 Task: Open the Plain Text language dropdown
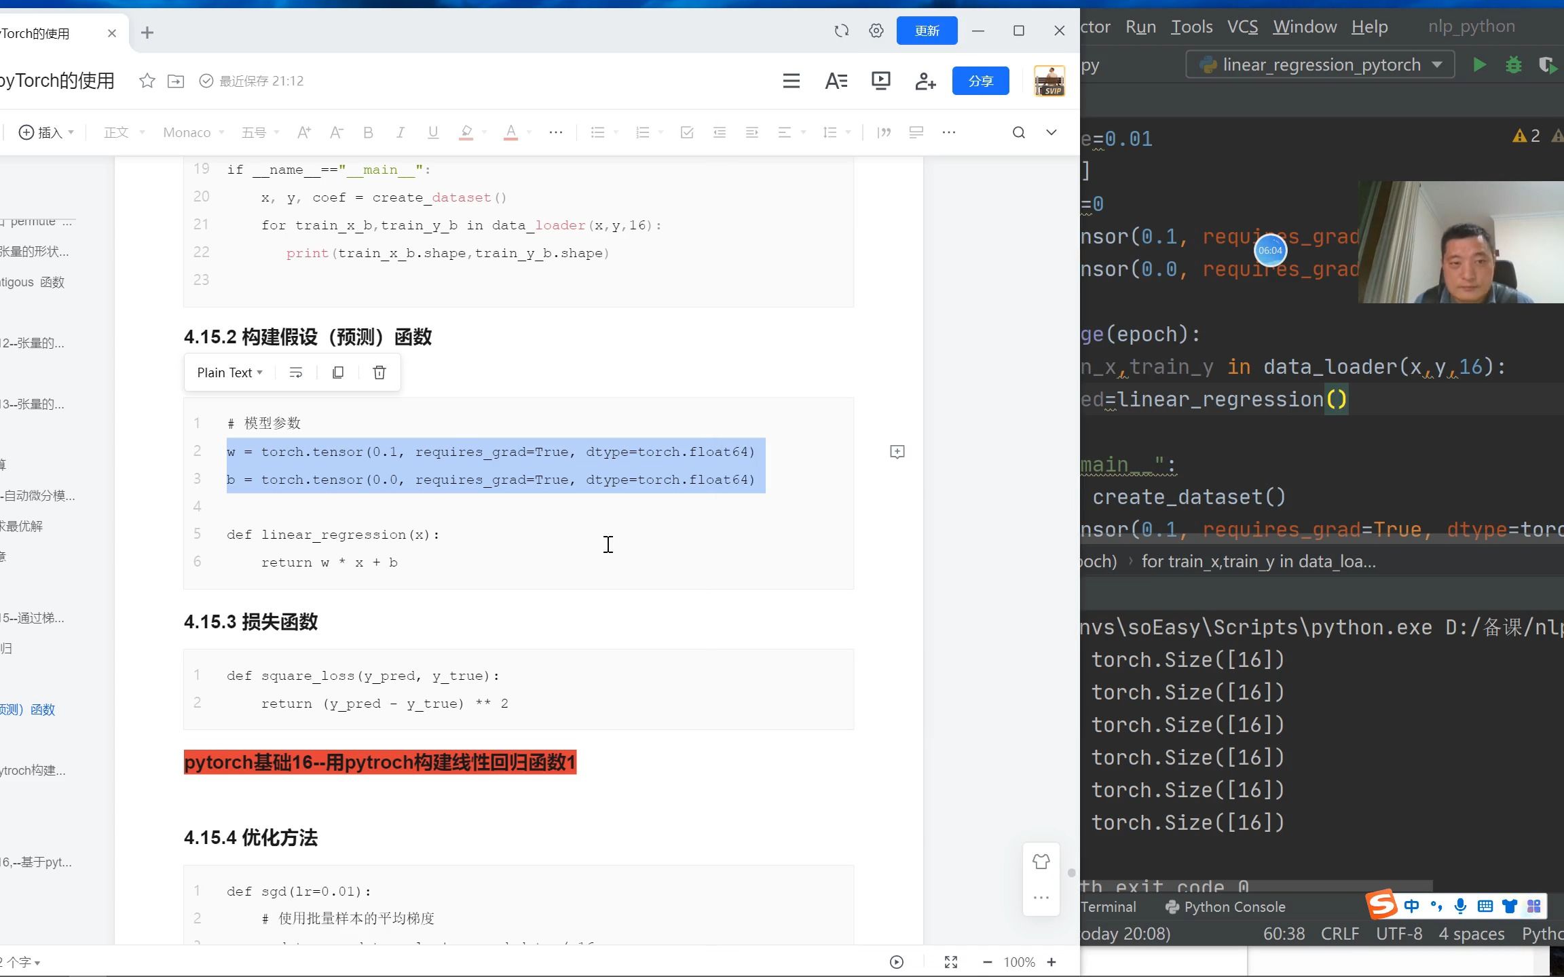(x=229, y=372)
